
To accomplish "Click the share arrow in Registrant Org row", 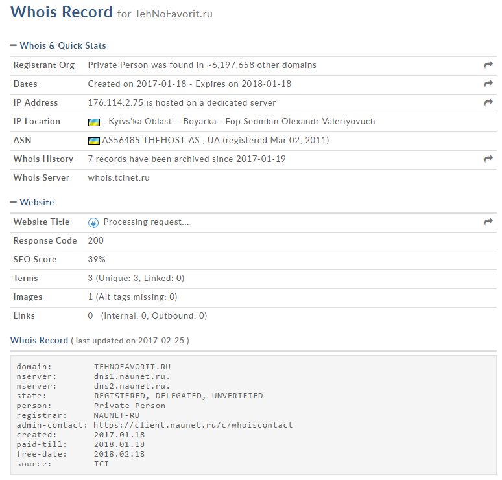I will [x=488, y=65].
